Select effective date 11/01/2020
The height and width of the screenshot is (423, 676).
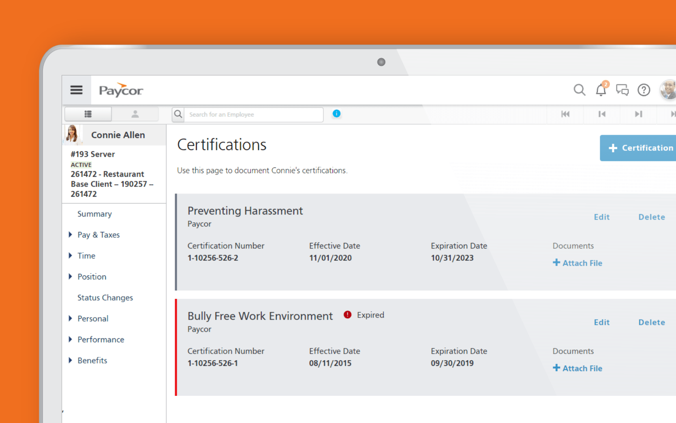[x=330, y=258]
